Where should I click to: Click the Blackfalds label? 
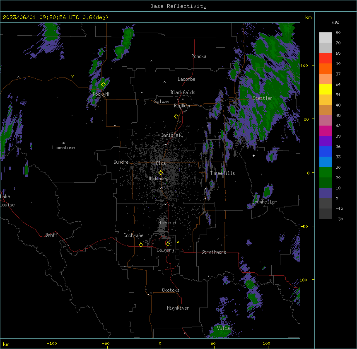tap(183, 92)
